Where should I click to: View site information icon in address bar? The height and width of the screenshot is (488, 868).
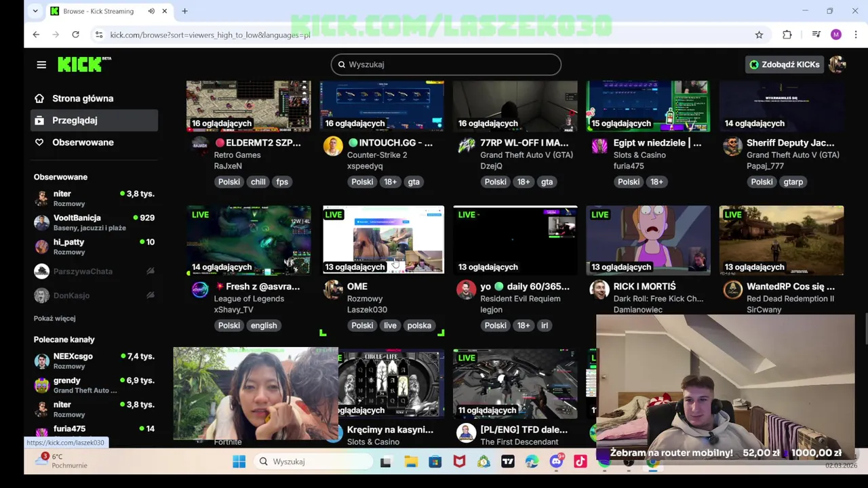(99, 35)
